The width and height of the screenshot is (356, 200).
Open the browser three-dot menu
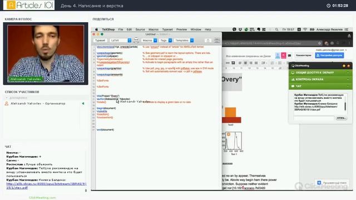[349, 43]
